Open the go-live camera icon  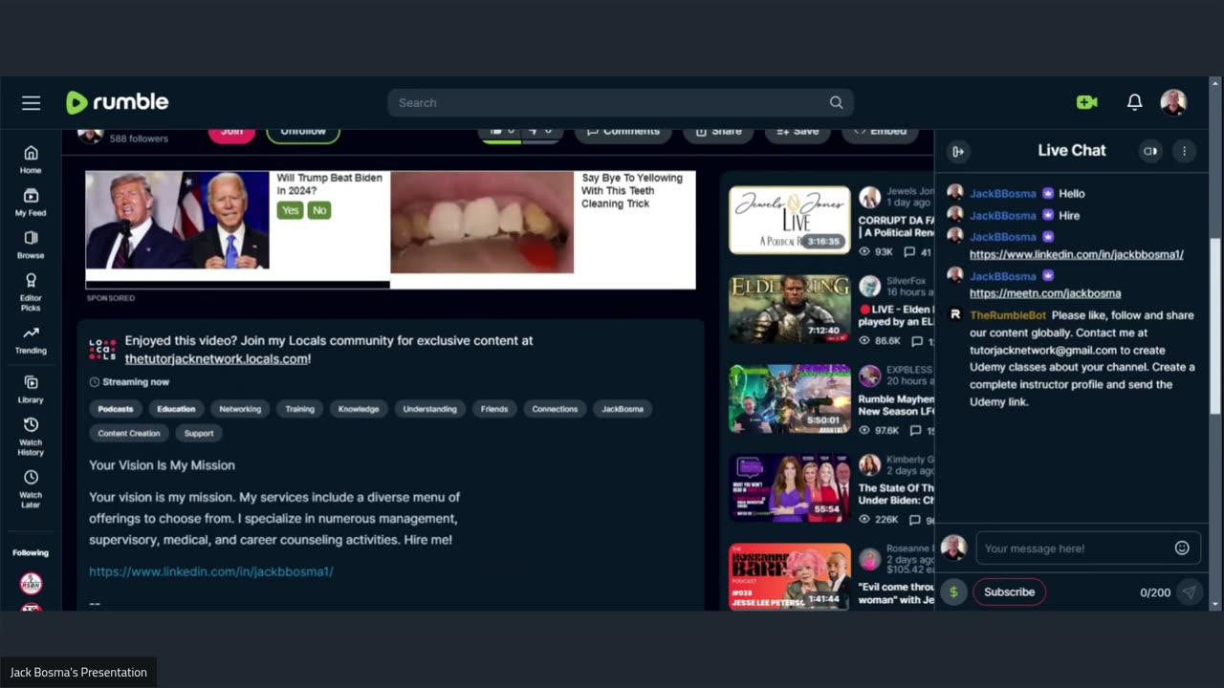tap(1087, 102)
